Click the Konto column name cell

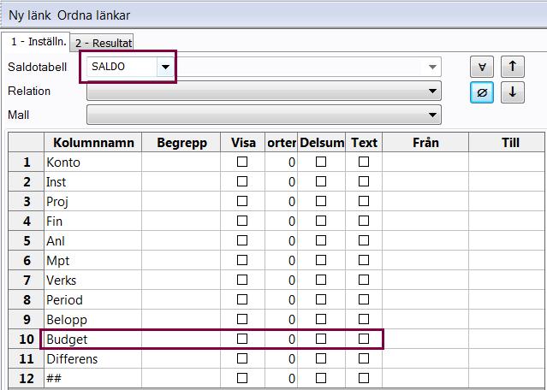[x=93, y=162]
